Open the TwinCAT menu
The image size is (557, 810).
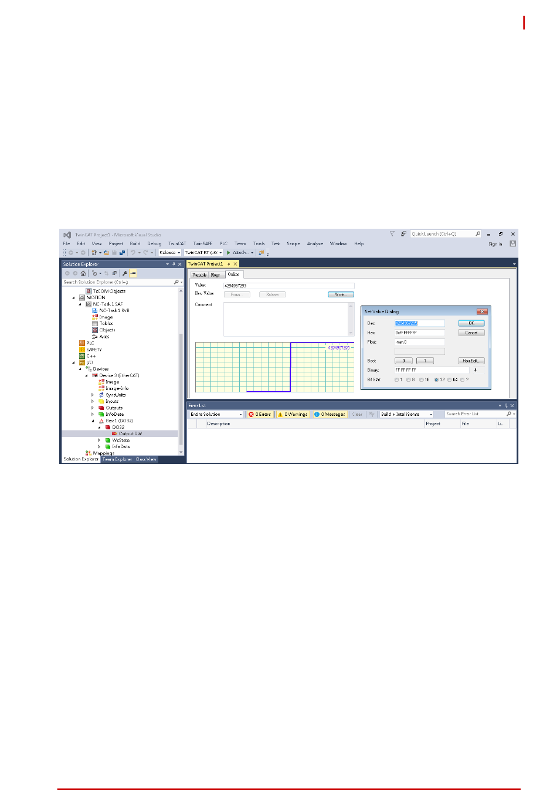[x=177, y=243]
